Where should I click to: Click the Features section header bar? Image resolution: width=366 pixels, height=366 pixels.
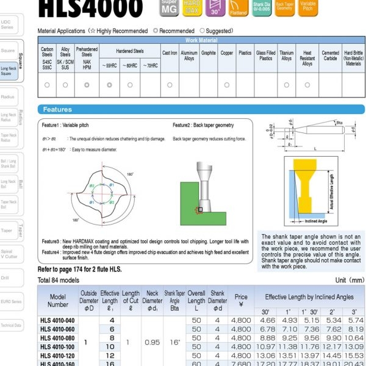pyautogui.click(x=201, y=109)
